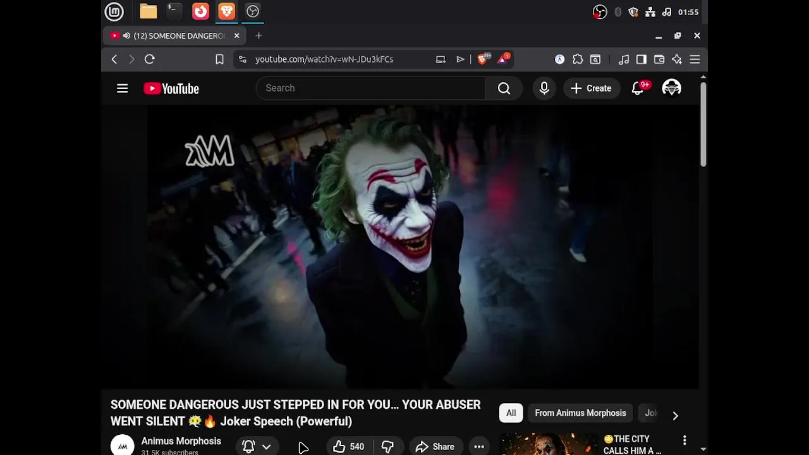Click the Joker video player
Screen dimensions: 809x455
pyautogui.click(x=401, y=248)
